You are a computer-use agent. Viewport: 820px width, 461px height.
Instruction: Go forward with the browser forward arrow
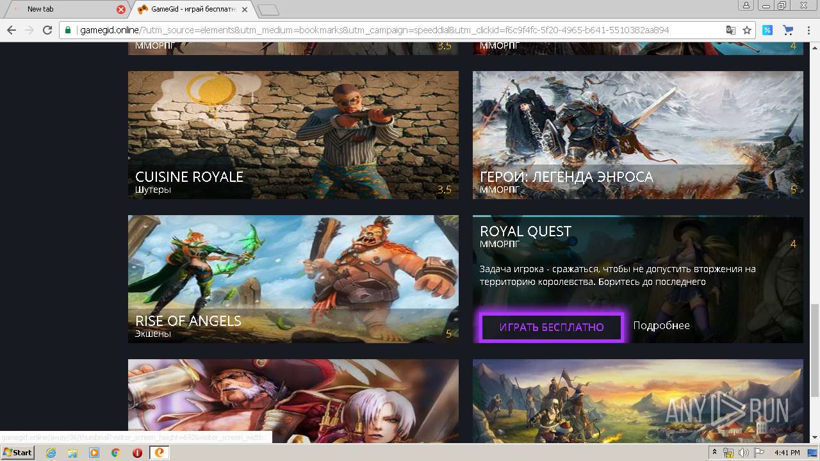pos(29,30)
